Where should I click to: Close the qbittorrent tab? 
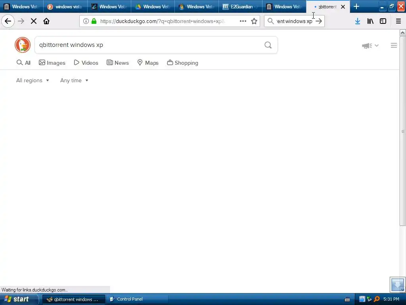coord(343,7)
